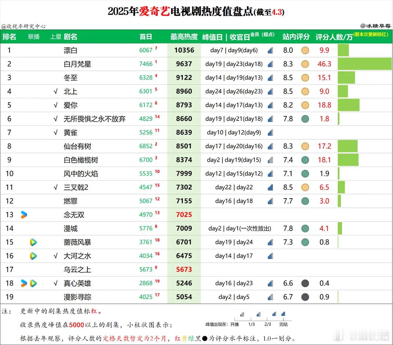Click the legend bar icon above 开播

[x=242, y=314]
